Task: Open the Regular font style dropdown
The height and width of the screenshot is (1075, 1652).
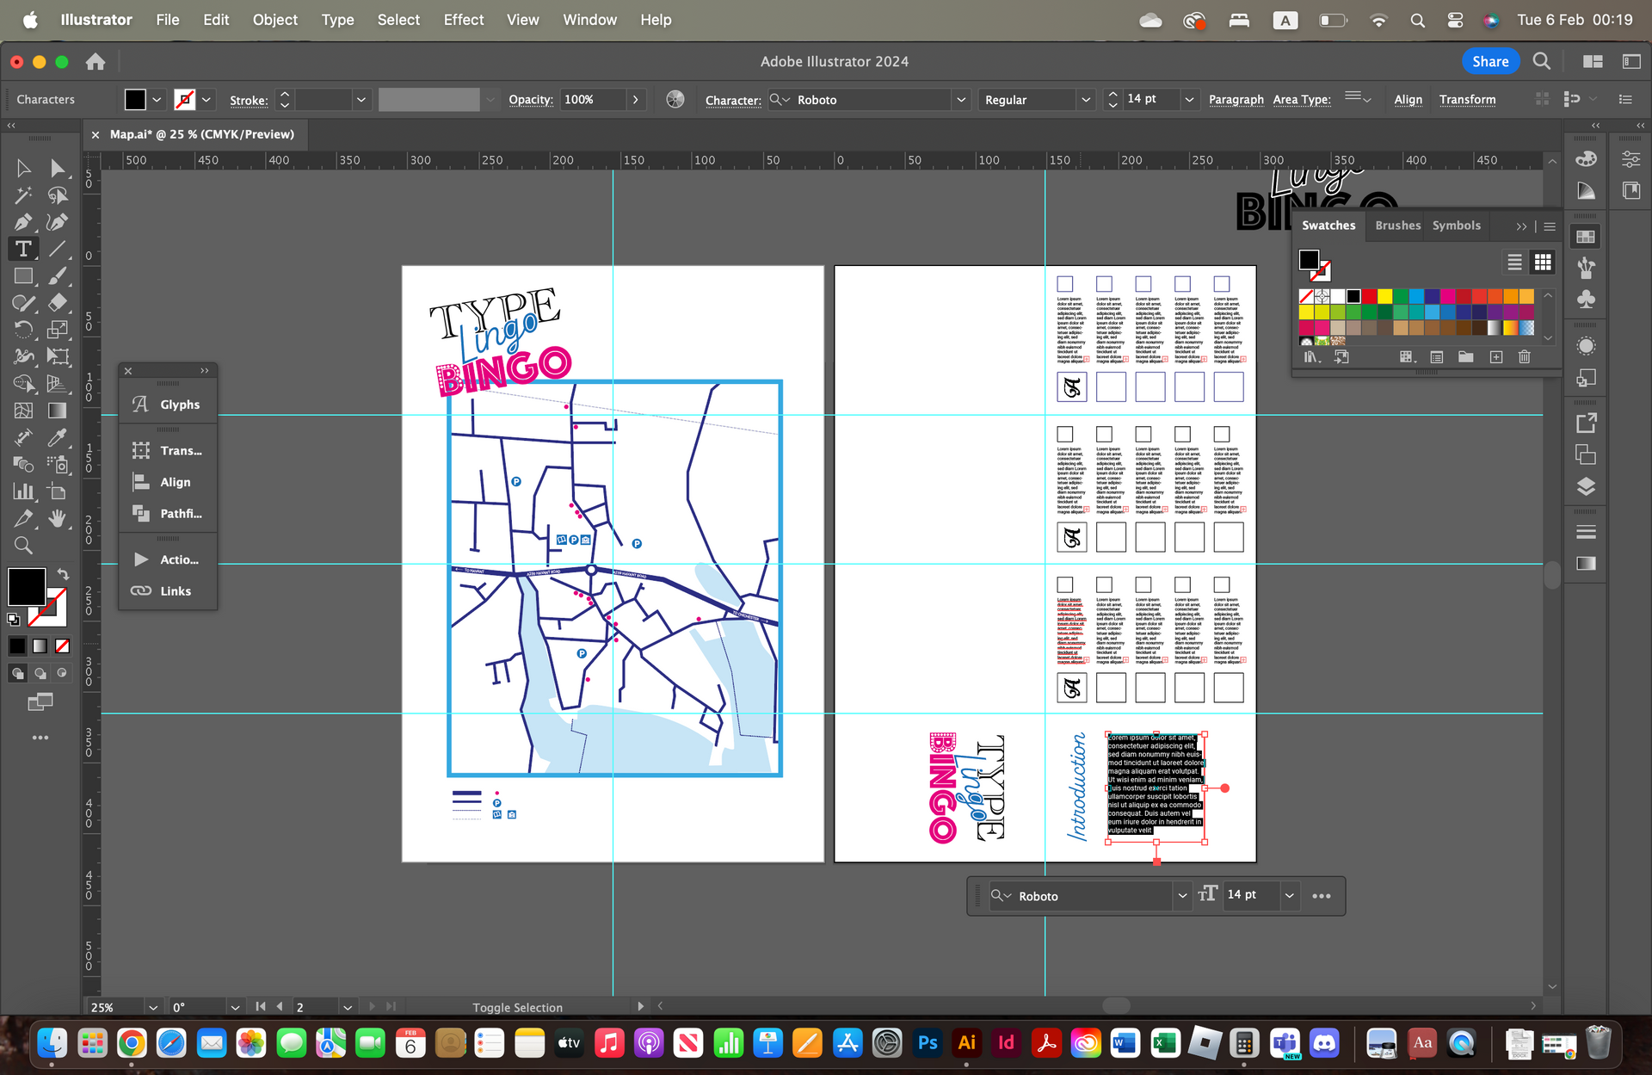Action: pos(1085,100)
